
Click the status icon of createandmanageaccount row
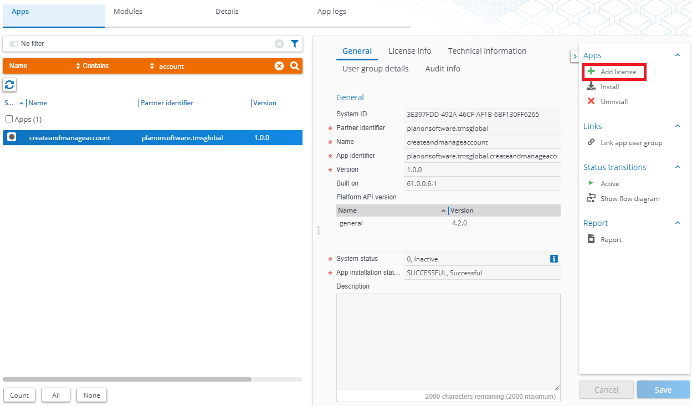click(12, 137)
